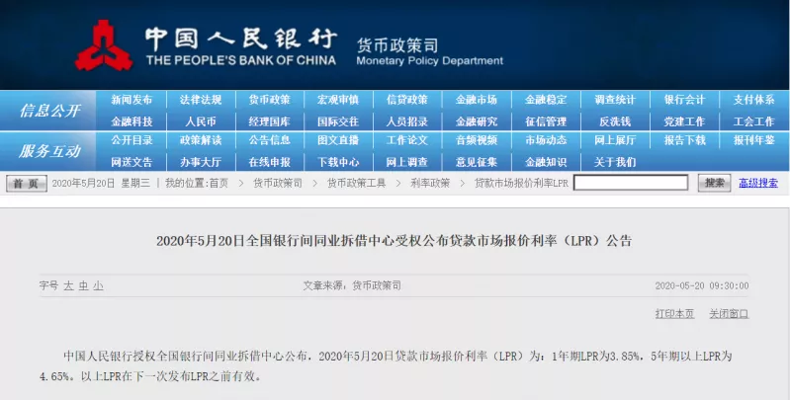790x400 pixels.
Task: Visit 反洗钱 page
Action: [615, 121]
